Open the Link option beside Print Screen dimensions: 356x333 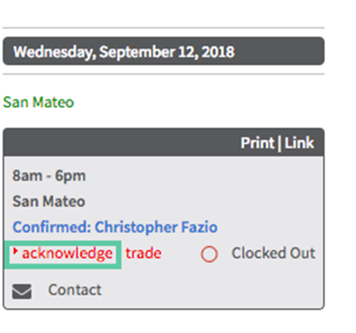point(299,143)
